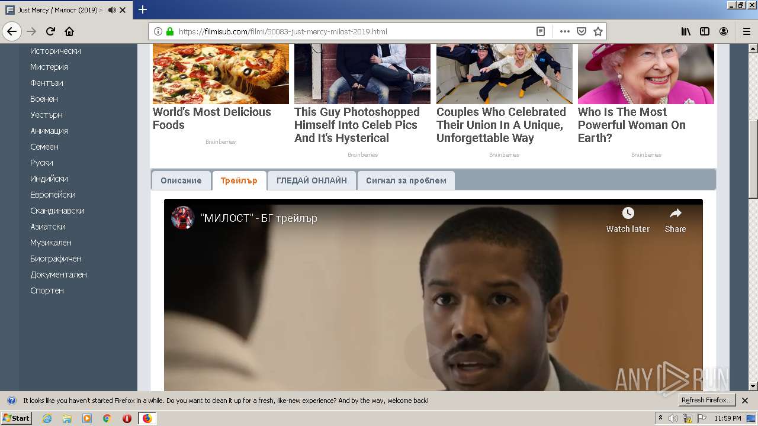Viewport: 758px width, 426px height.
Task: Show site information icon in address bar
Action: pos(158,31)
